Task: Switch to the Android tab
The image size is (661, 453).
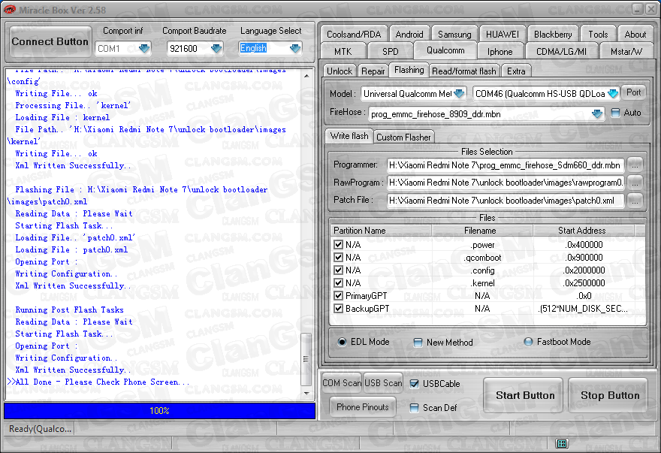Action: point(409,34)
